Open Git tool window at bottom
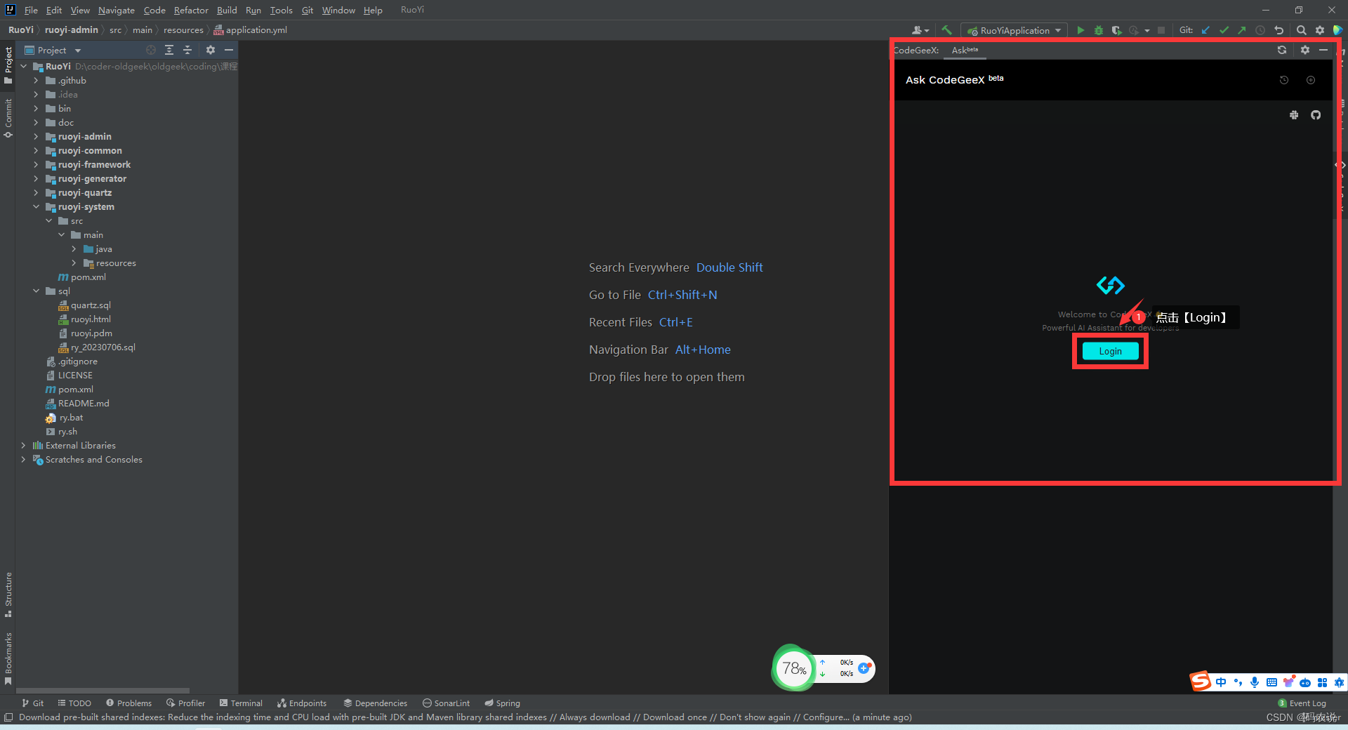Screen dimensions: 1348x730 click(32, 703)
